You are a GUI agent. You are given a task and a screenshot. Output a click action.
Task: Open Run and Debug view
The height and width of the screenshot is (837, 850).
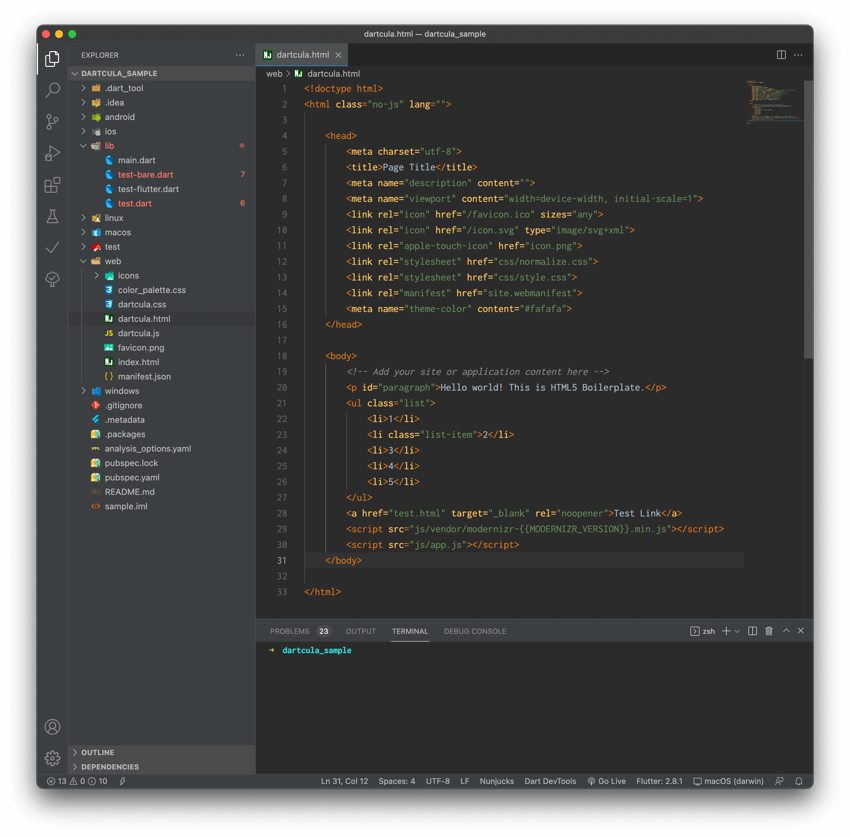(52, 153)
